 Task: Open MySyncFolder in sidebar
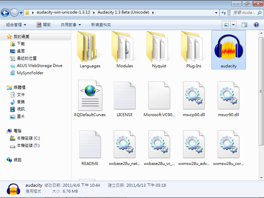(x=27, y=73)
